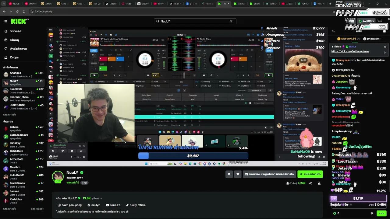Open nuuly_official TikTok link
The image size is (390, 219).
pyautogui.click(x=136, y=205)
